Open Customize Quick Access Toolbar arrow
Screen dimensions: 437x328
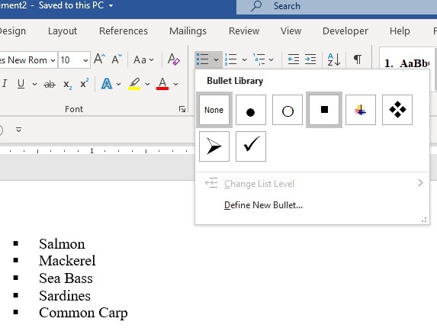coord(18,130)
